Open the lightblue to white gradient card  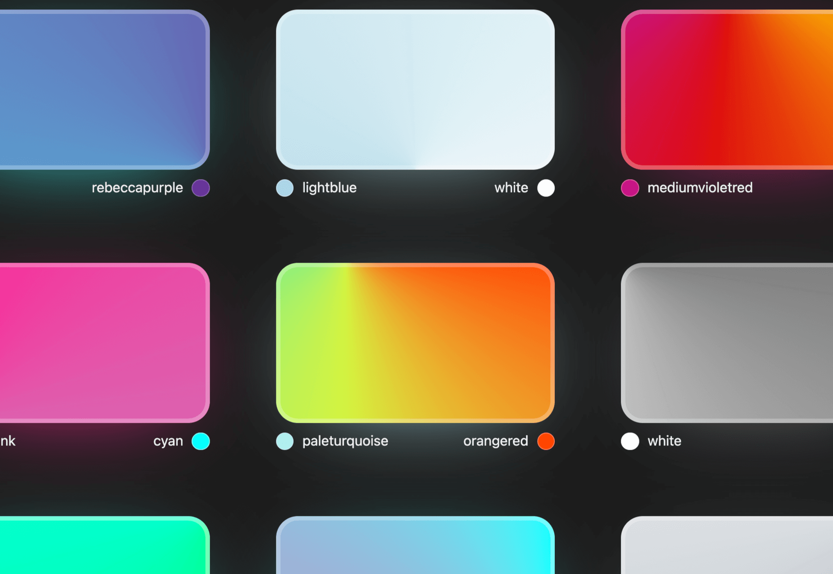(415, 90)
